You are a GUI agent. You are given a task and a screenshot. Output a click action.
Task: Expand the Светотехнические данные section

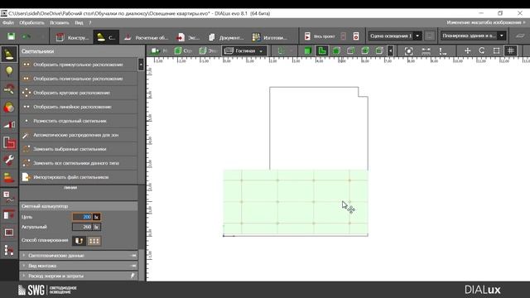point(79,256)
